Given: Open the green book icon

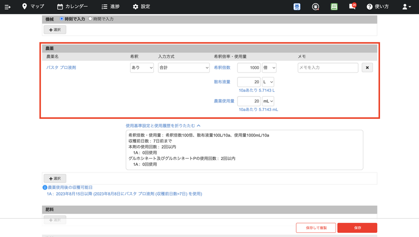Looking at the screenshot, I should tap(334, 7).
